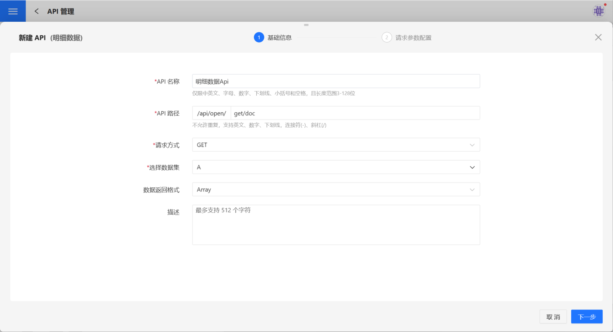Focus the API 名称 input field
Image resolution: width=613 pixels, height=332 pixels.
click(335, 81)
